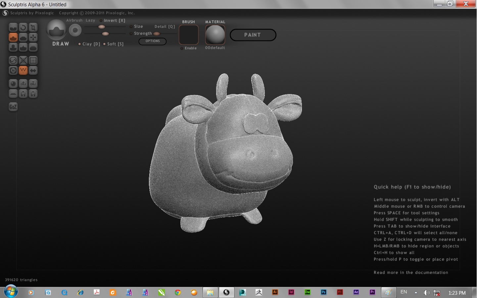The width and height of the screenshot is (477, 298).
Task: Select the Mask tool
Action: click(13, 71)
